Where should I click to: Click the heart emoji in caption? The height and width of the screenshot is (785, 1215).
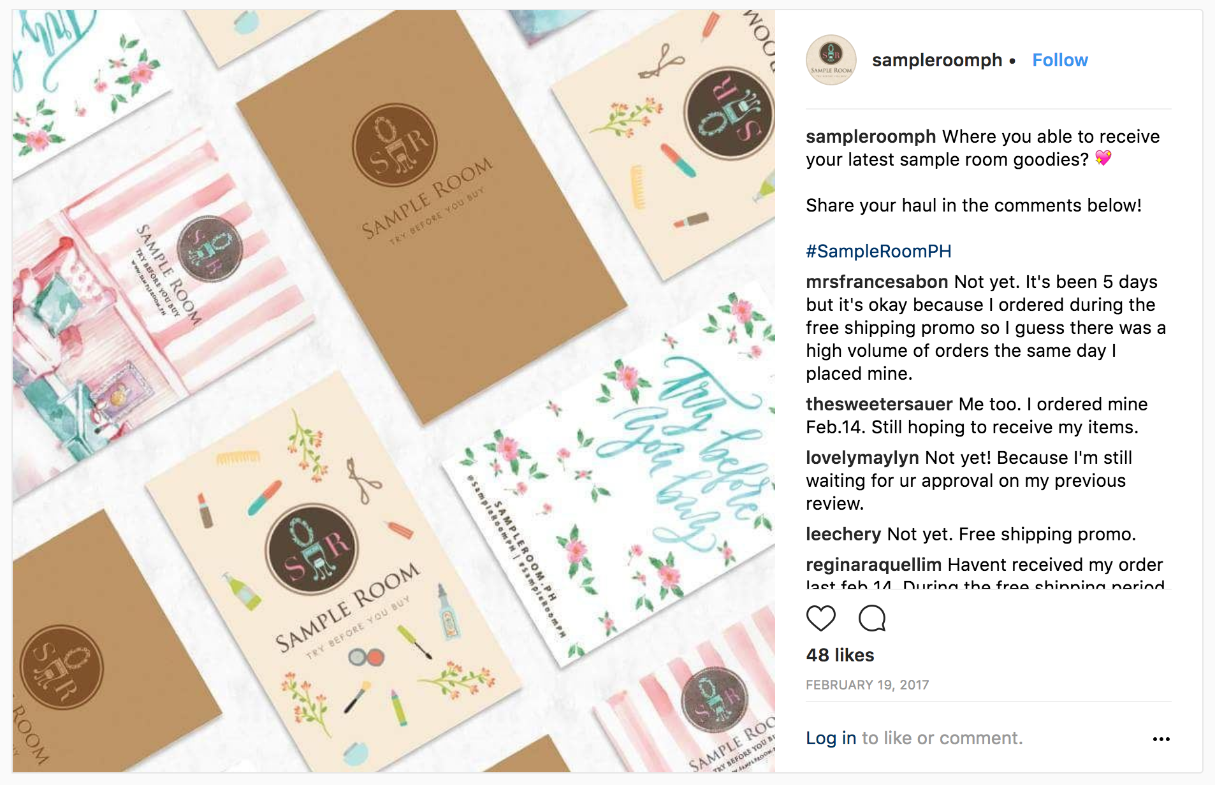coord(1103,157)
